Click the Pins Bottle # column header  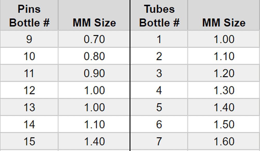[29, 16]
